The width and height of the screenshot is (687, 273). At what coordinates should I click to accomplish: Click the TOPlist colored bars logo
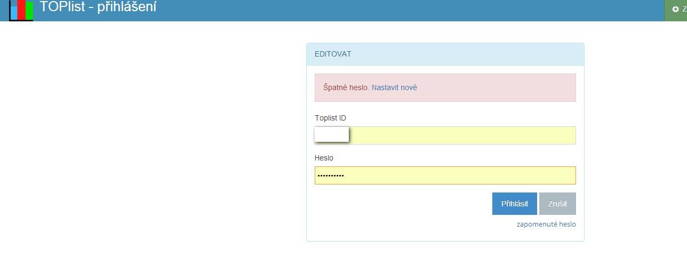coord(21,10)
